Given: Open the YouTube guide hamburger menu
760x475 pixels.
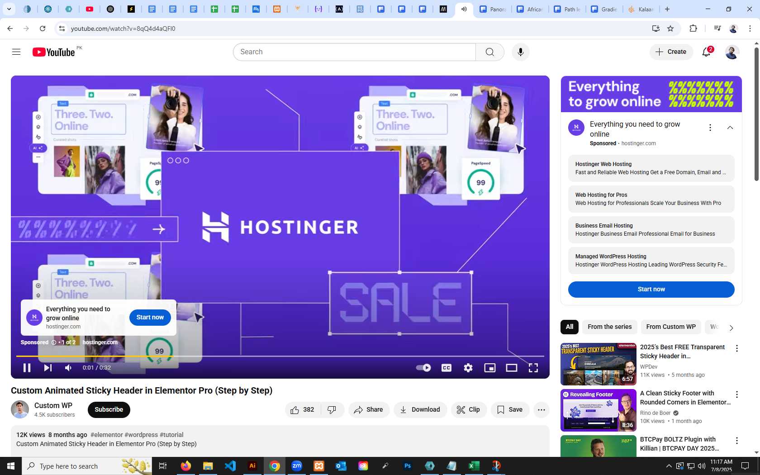Looking at the screenshot, I should (x=16, y=52).
